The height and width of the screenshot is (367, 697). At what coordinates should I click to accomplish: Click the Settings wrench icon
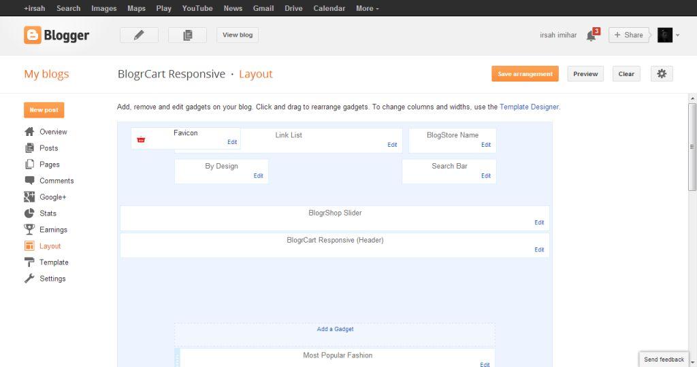click(29, 278)
